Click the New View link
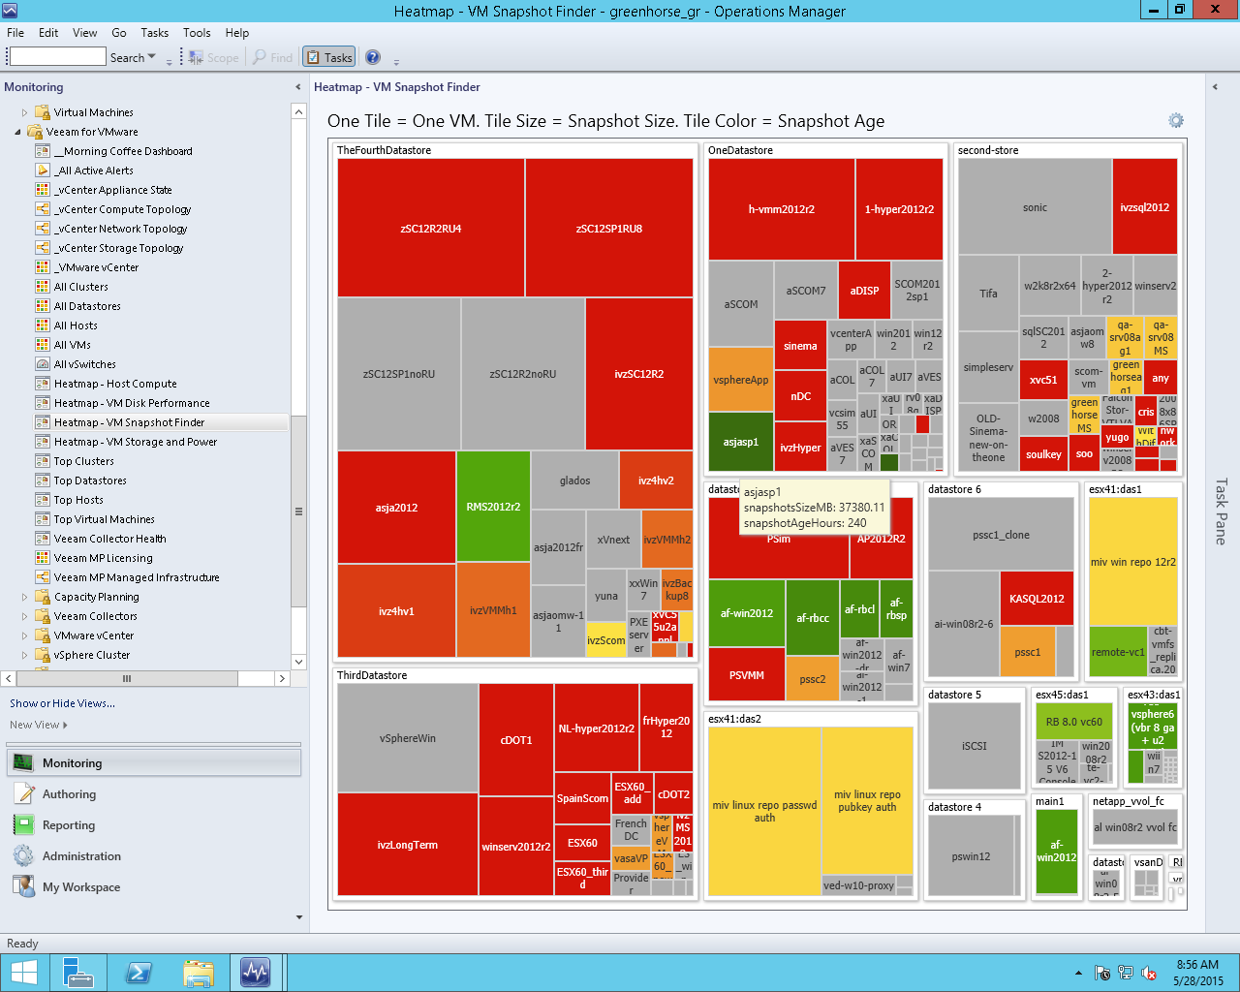1240x992 pixels. [x=39, y=725]
